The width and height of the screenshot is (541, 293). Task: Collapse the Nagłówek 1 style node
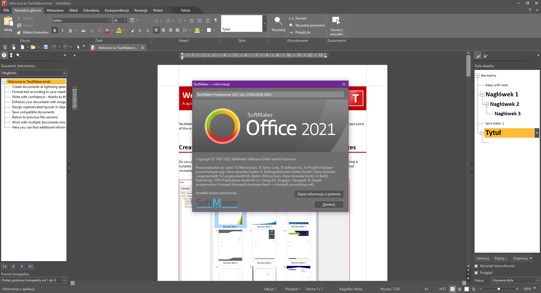[x=482, y=95]
